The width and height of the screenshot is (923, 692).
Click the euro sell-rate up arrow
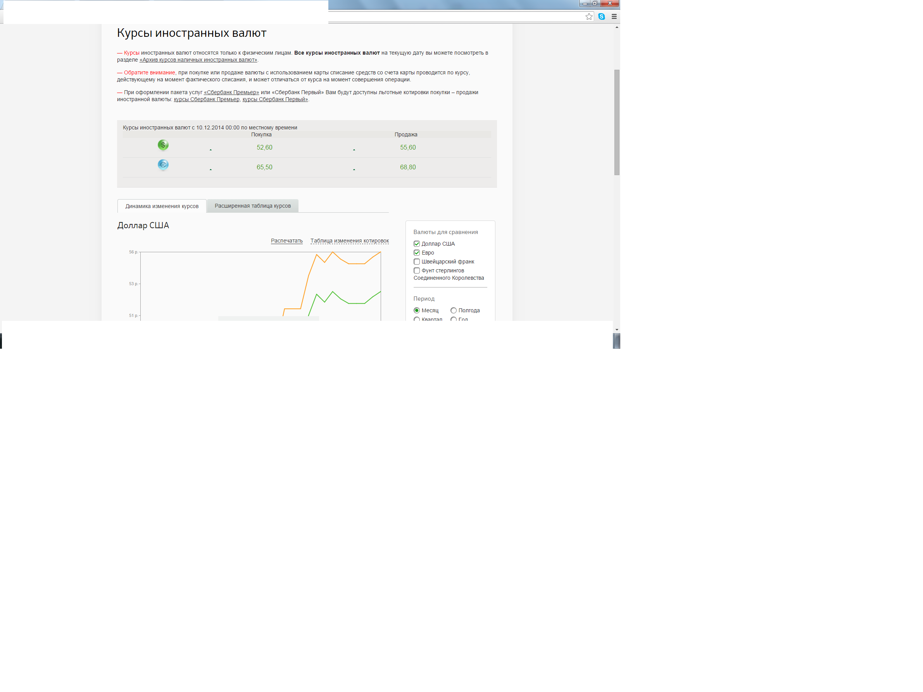click(x=354, y=169)
